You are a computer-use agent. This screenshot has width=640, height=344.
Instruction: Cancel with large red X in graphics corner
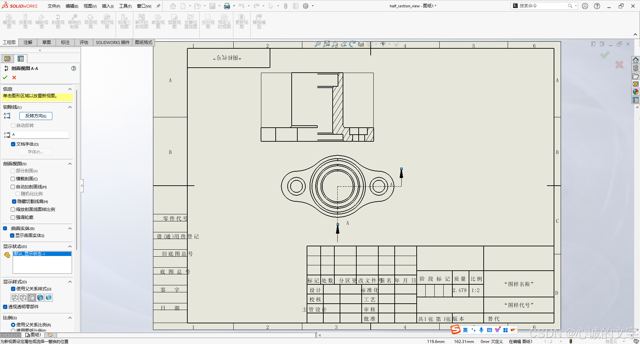coord(619,65)
